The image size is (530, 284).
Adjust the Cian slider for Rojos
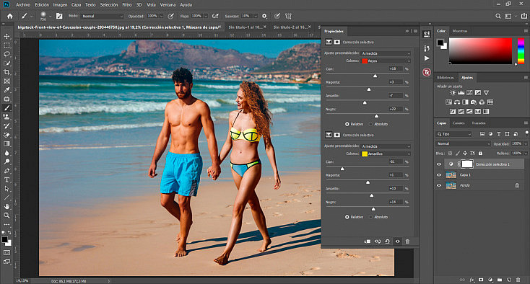375,76
